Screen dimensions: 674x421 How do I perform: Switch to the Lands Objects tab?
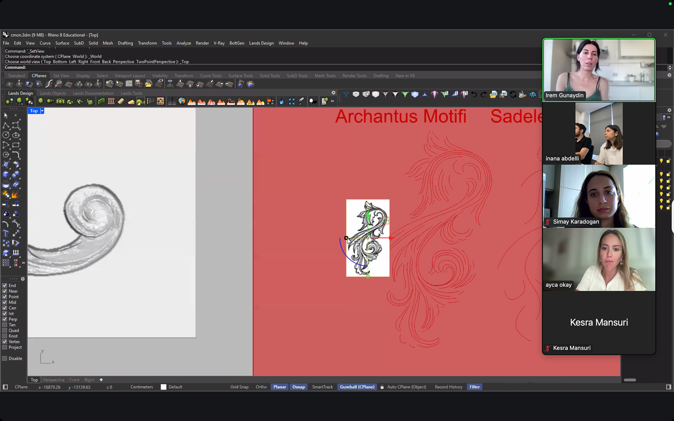point(53,93)
